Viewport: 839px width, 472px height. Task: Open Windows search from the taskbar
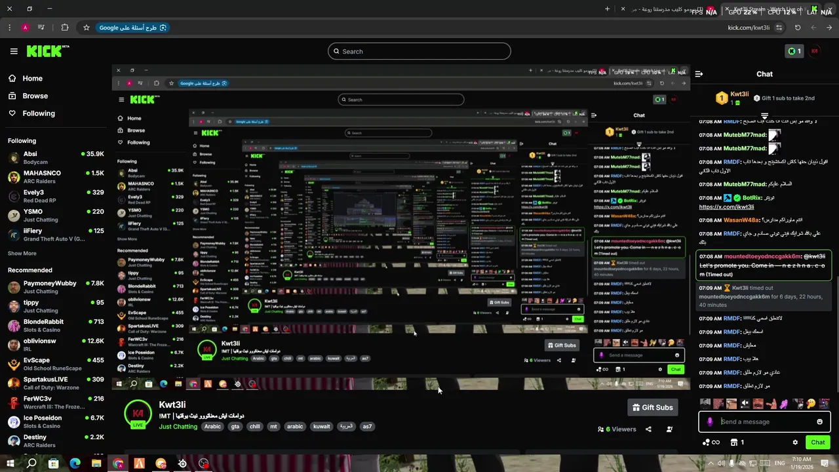(x=31, y=463)
